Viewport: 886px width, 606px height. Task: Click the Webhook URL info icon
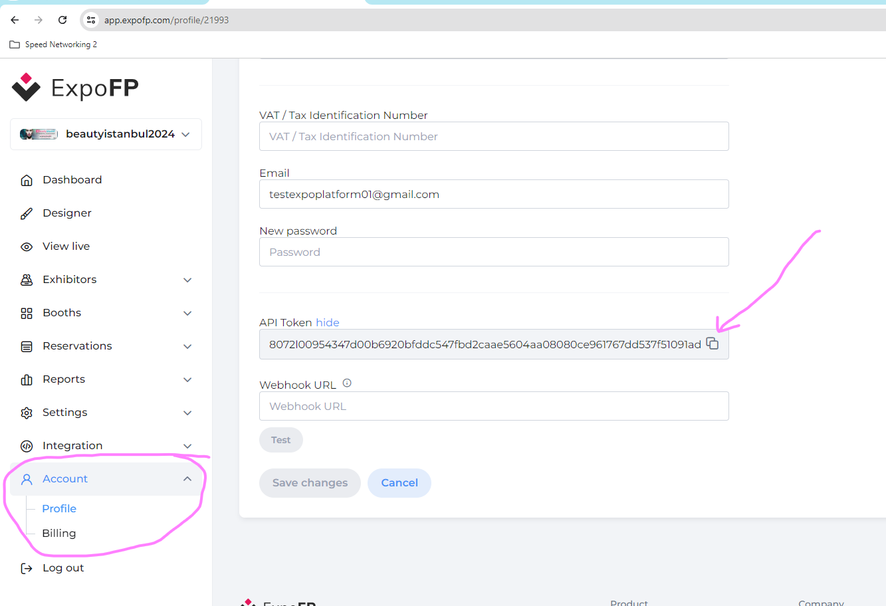tap(347, 383)
